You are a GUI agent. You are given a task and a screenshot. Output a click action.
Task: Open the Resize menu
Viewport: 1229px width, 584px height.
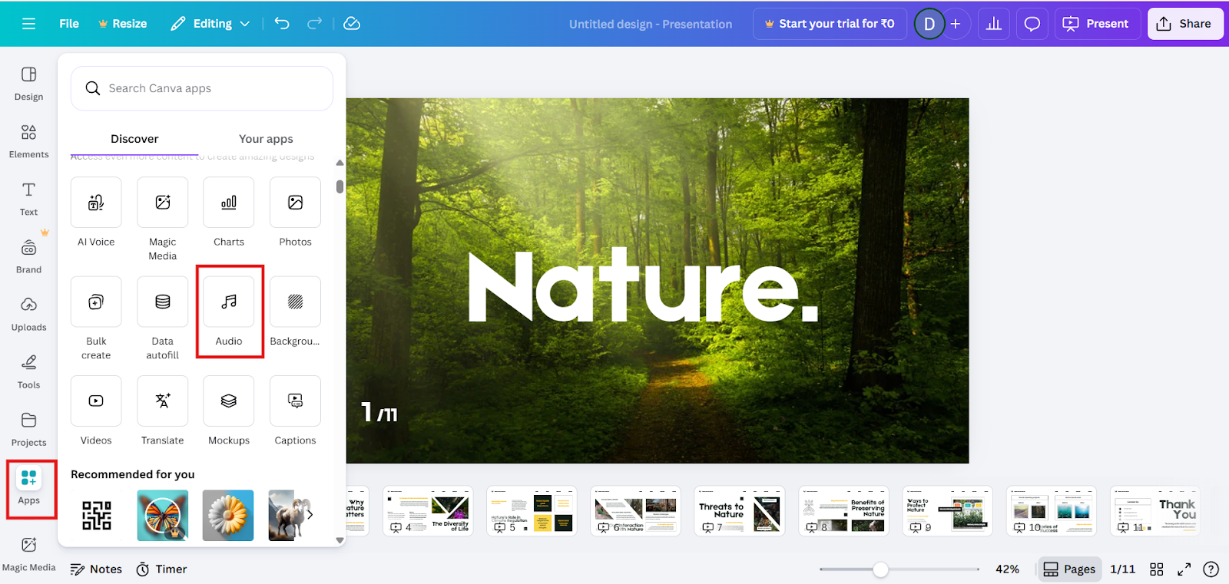pyautogui.click(x=122, y=24)
